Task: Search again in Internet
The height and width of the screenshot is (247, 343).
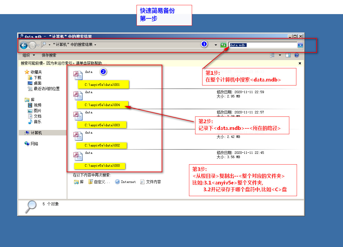Action: [x=125, y=182]
